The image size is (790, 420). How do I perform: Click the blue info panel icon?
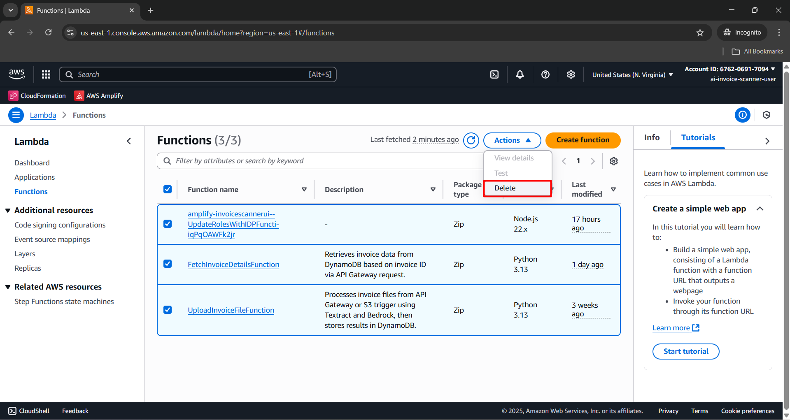[742, 115]
